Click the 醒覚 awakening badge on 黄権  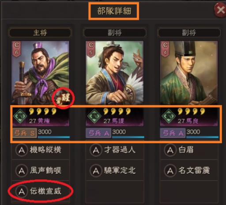pyautogui.click(x=63, y=98)
